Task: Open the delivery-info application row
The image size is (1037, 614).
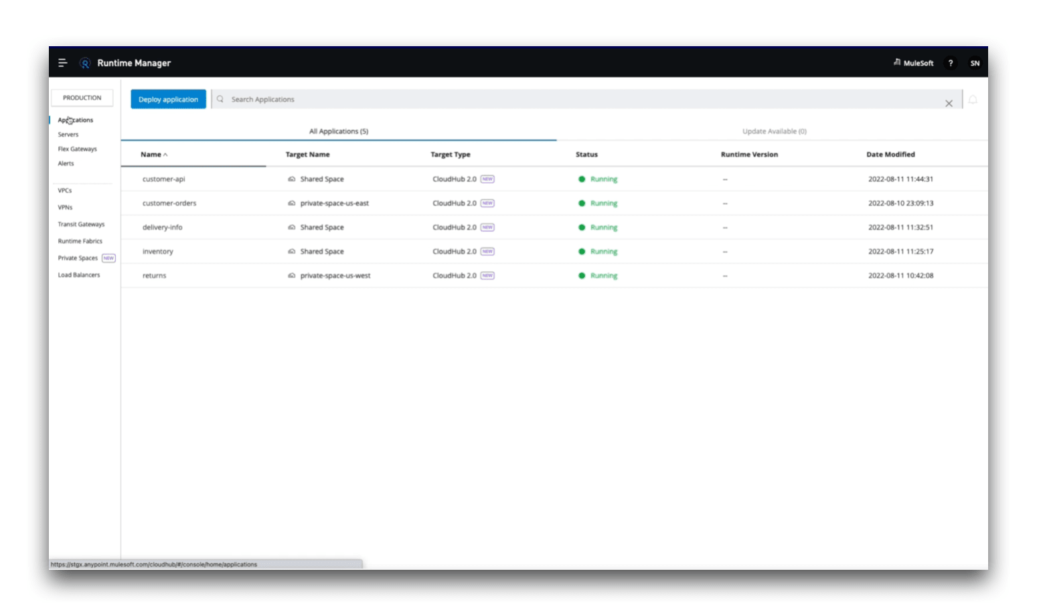Action: point(163,228)
